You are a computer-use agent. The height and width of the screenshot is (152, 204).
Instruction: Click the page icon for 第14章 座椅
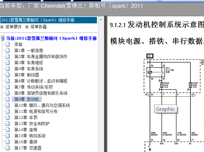point(8,129)
